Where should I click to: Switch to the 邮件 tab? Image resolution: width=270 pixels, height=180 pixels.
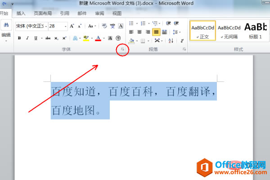click(x=82, y=13)
